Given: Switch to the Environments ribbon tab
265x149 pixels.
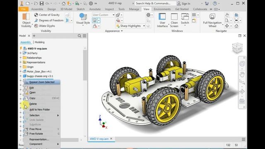Looking at the screenshot, I should pos(162,9).
